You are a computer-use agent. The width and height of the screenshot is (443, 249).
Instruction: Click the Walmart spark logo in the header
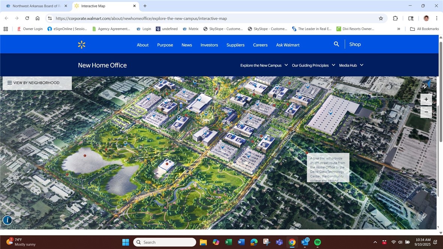point(81,45)
